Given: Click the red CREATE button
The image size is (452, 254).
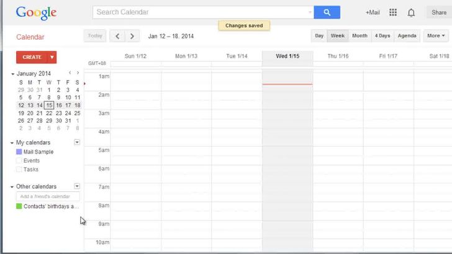Looking at the screenshot, I should [x=32, y=57].
